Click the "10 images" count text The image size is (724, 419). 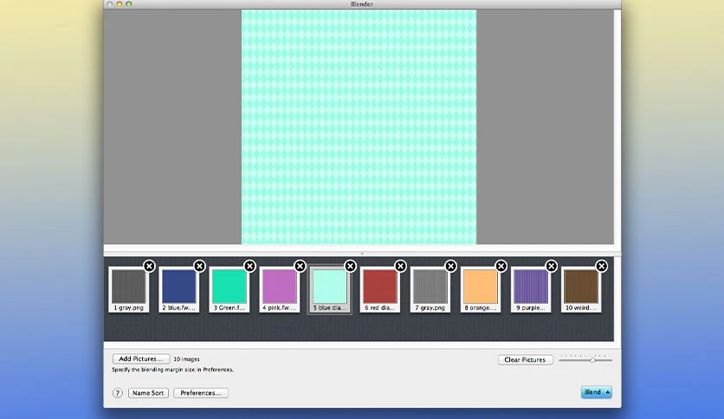pyautogui.click(x=186, y=359)
